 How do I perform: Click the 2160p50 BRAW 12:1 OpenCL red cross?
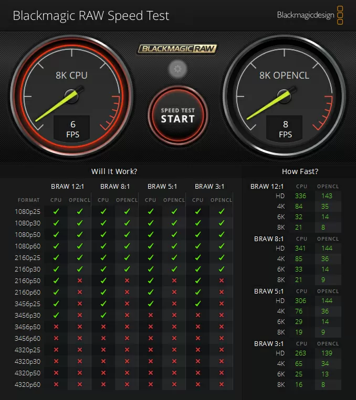coord(80,280)
